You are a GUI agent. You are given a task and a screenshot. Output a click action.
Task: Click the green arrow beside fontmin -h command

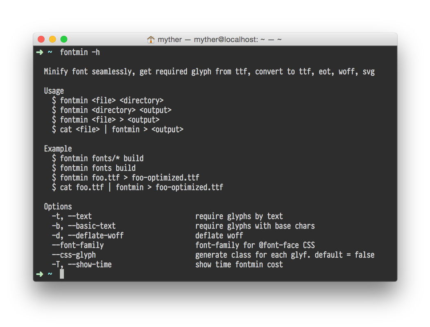(40, 52)
